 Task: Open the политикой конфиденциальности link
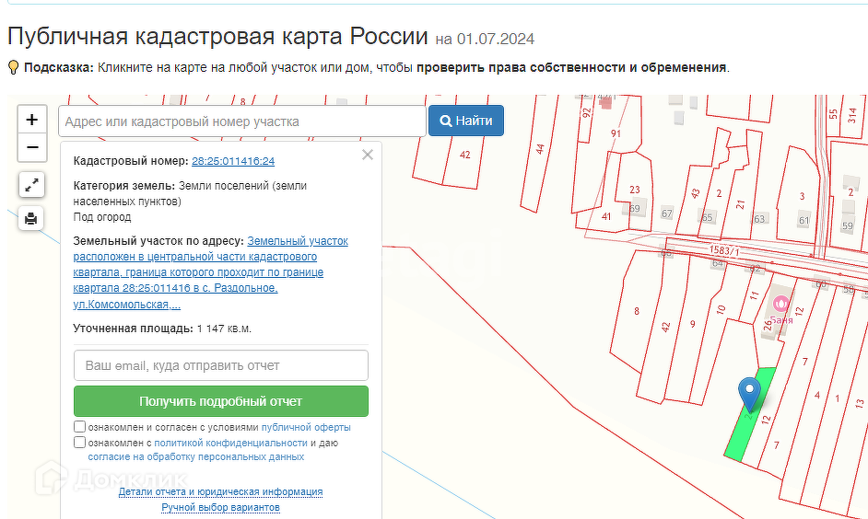coord(230,443)
